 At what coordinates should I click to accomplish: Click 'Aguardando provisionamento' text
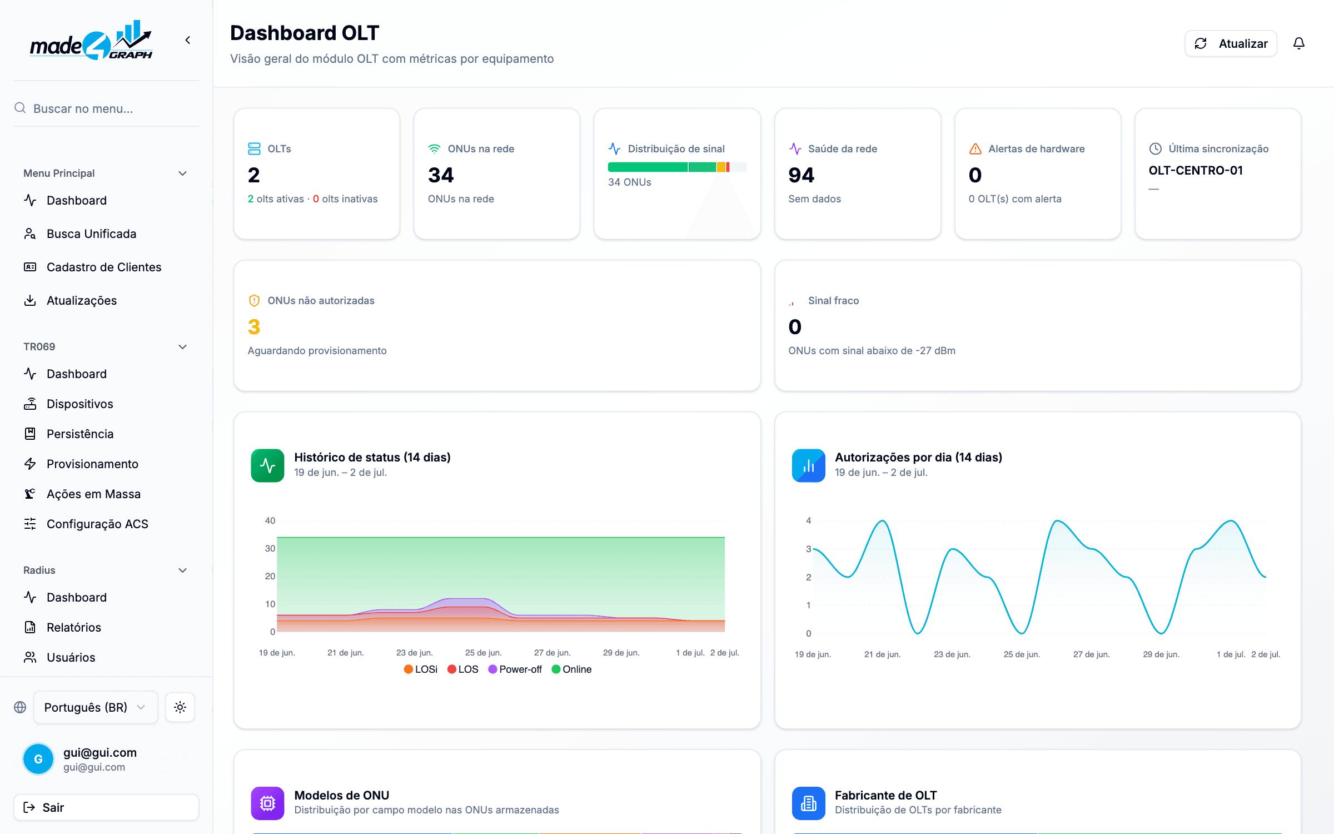pyautogui.click(x=317, y=350)
